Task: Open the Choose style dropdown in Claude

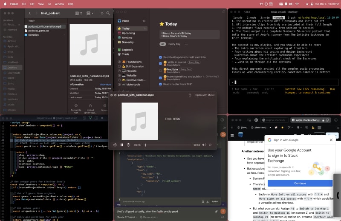Action: [x=149, y=217]
